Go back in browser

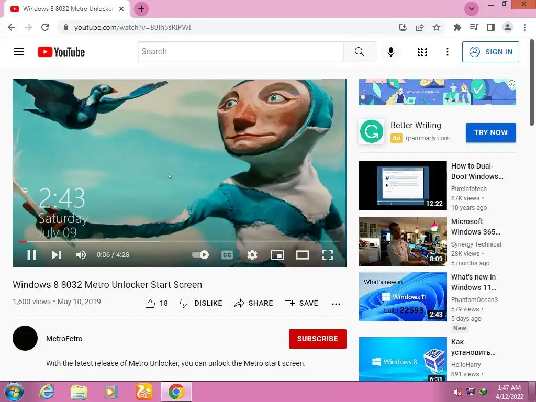coord(12,27)
